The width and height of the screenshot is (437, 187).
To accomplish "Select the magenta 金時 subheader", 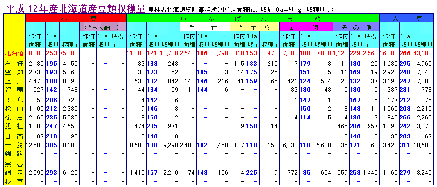I will 306,27.
